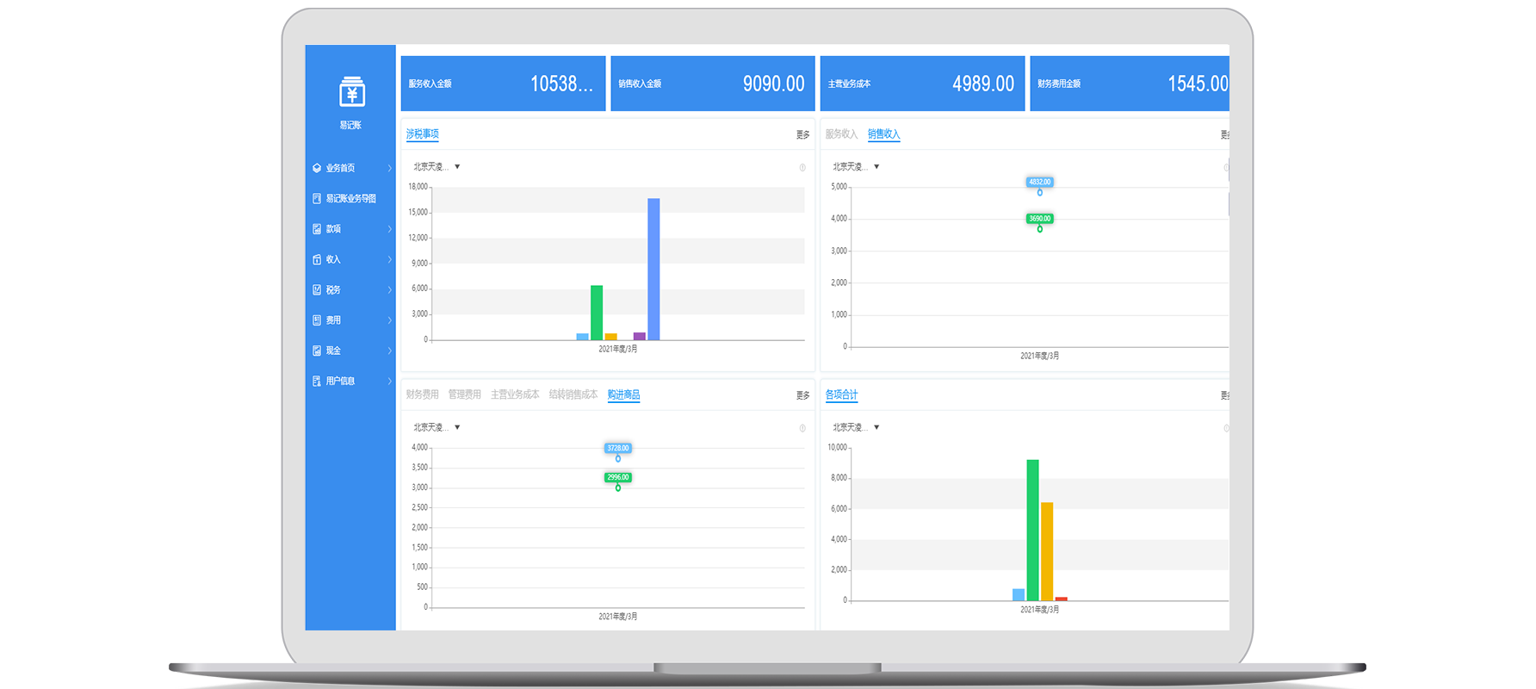
Task: Click 更多 link in 涉税事项 panel
Action: 802,135
